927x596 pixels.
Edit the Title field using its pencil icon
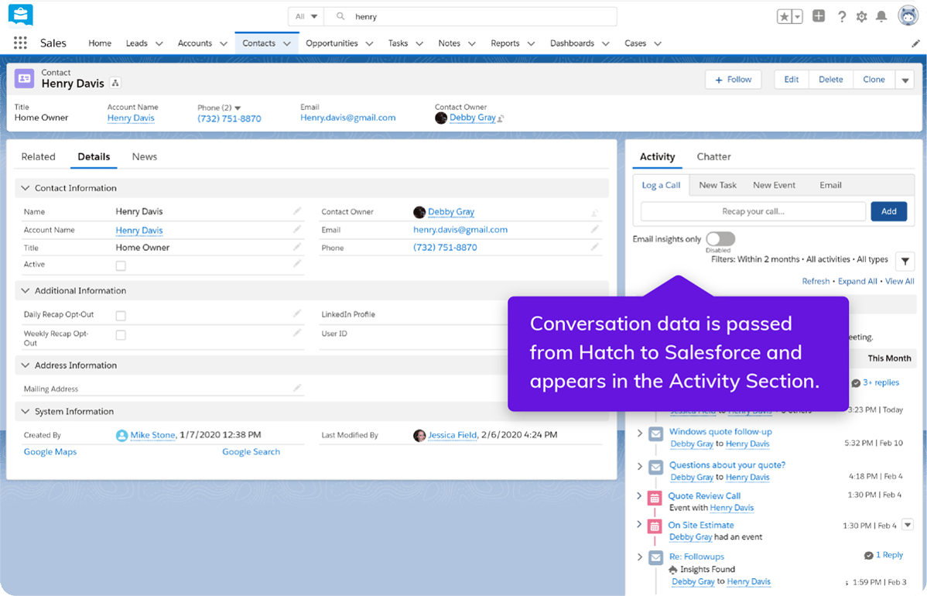click(298, 247)
